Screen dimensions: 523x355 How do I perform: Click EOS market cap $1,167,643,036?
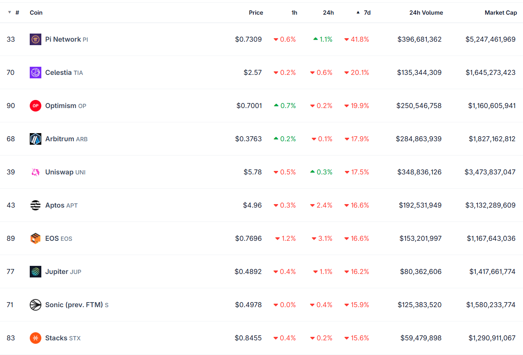(491, 238)
